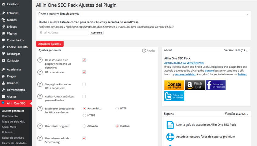Enable Sin paginación en URLs canónicas
Image resolution: width=257 pixels, height=146 pixels.
tap(84, 84)
